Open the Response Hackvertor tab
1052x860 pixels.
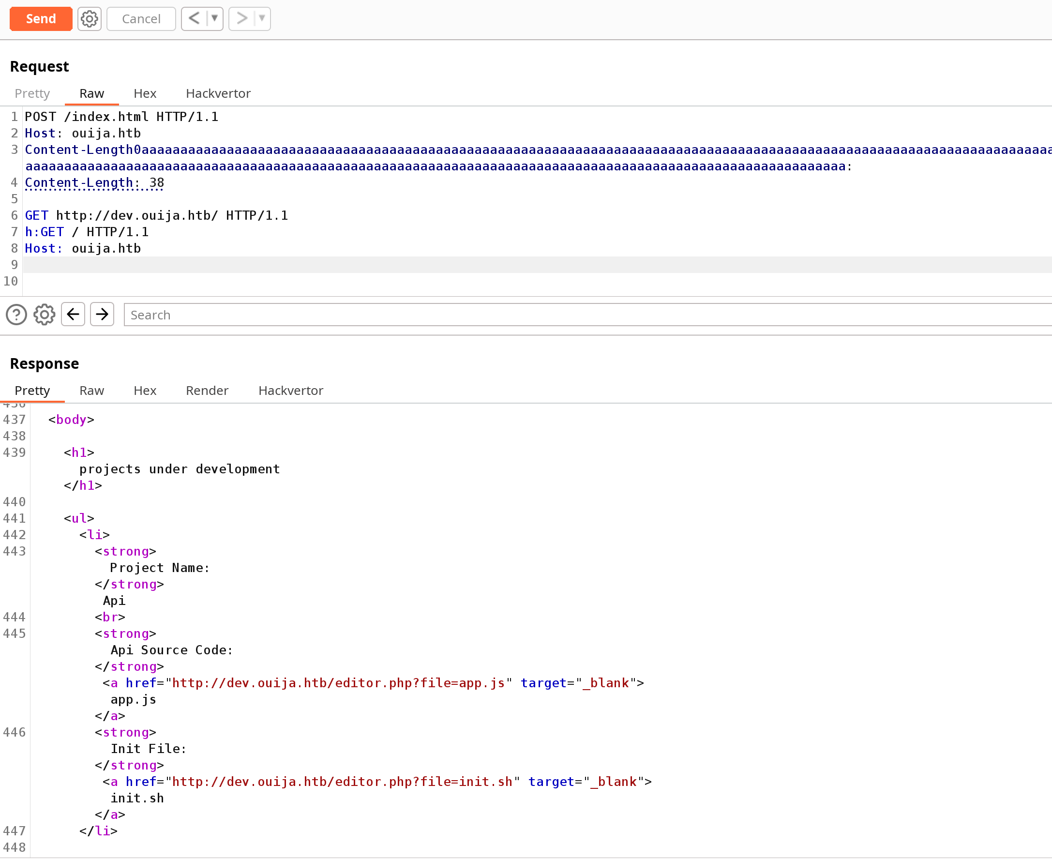[x=291, y=391]
